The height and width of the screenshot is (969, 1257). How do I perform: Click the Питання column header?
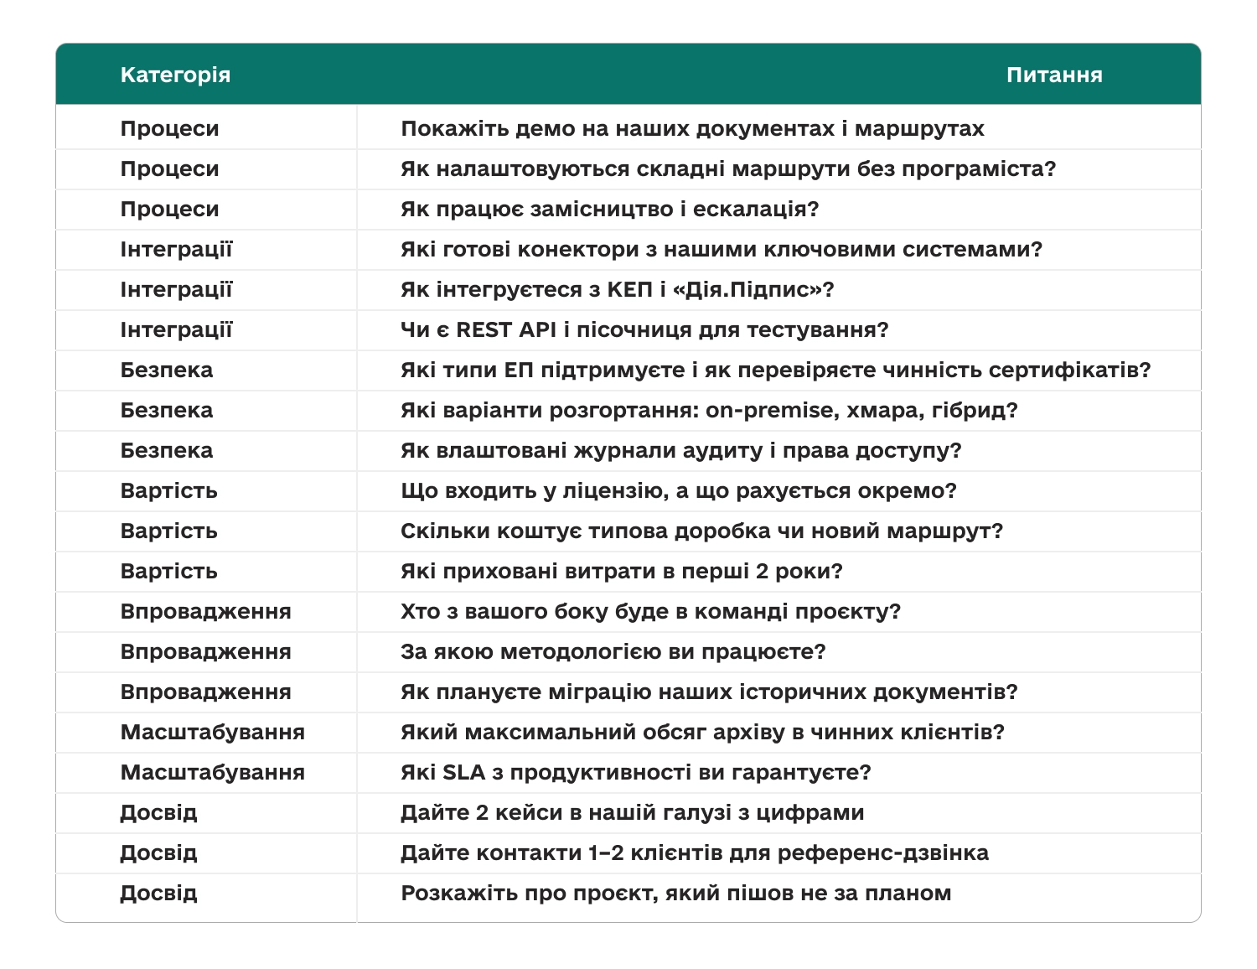tap(1054, 75)
